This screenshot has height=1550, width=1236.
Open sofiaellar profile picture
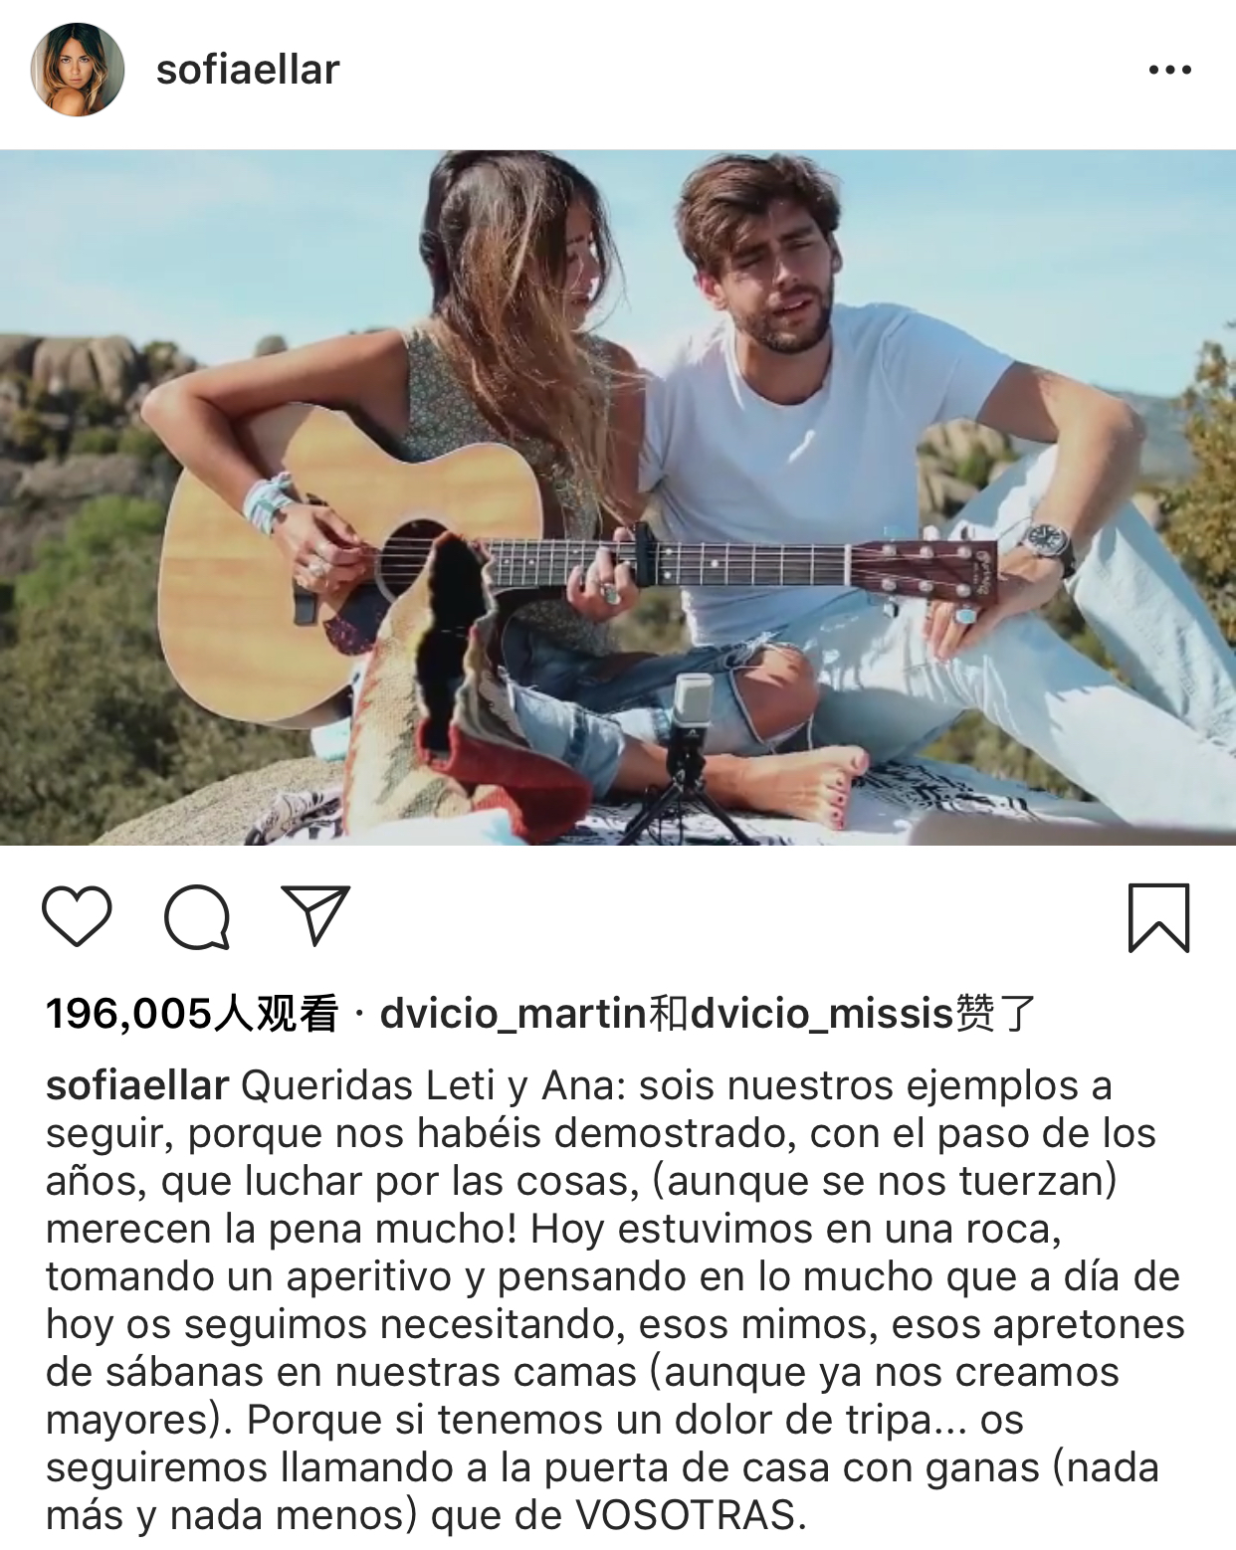point(78,70)
